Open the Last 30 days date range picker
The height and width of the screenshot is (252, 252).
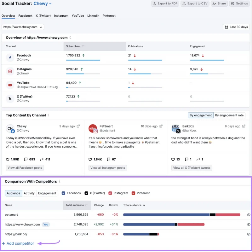coord(236,27)
